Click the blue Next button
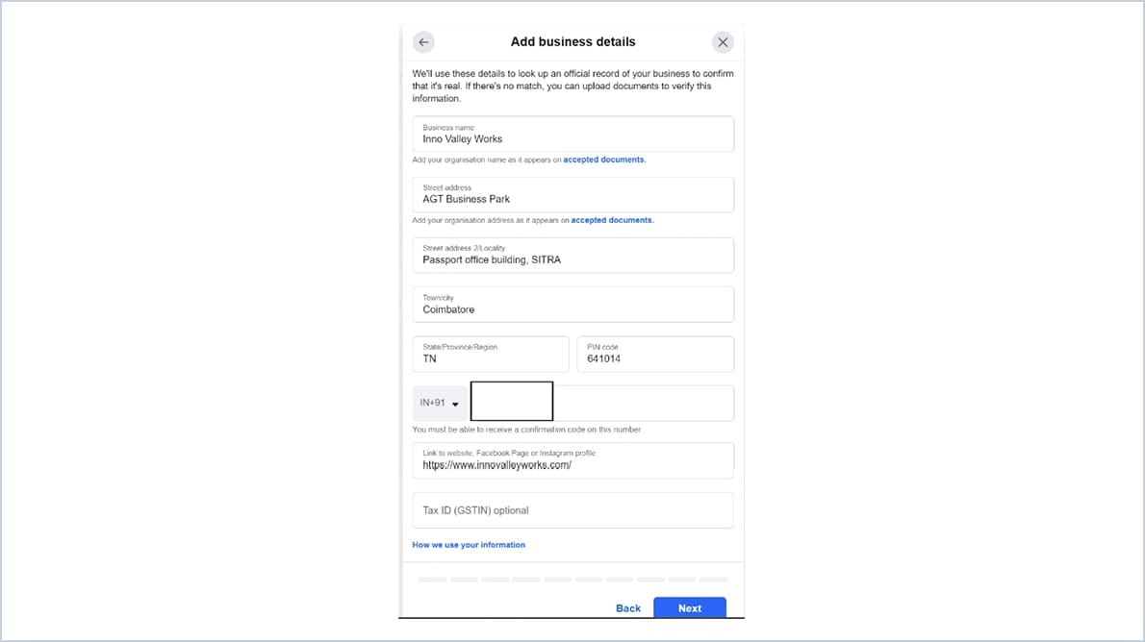 pos(689,607)
